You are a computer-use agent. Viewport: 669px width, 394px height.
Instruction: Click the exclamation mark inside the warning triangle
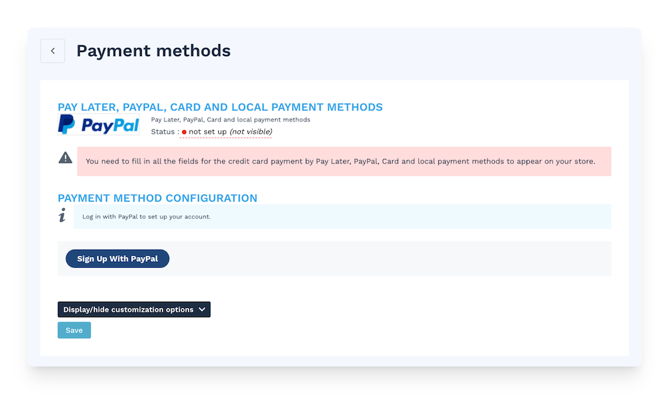click(x=65, y=160)
